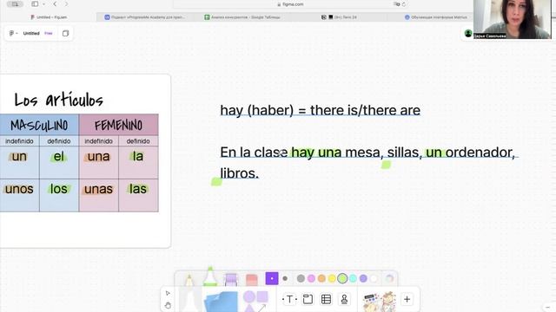Reload the page
The image size is (556, 312).
pyautogui.click(x=403, y=4)
